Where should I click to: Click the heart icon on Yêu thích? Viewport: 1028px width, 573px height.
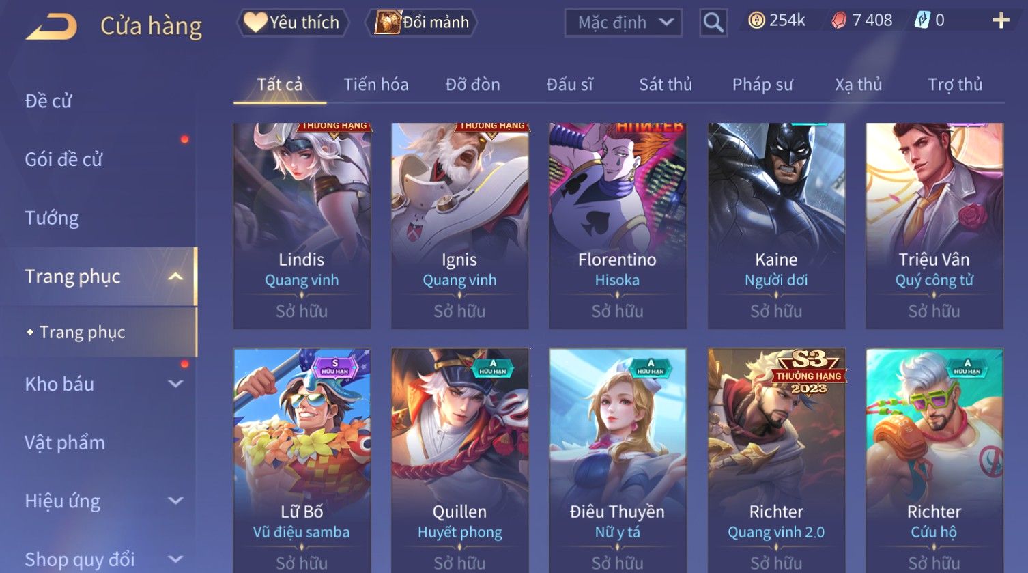pos(255,23)
